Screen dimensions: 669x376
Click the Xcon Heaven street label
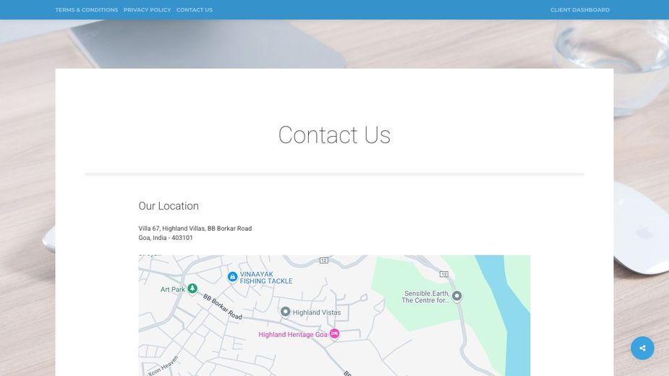tap(163, 366)
